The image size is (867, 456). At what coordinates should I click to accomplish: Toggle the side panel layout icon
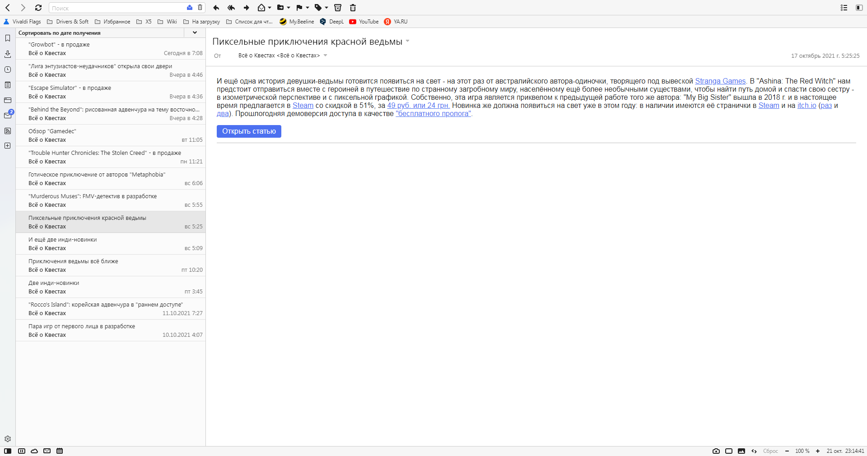point(859,8)
